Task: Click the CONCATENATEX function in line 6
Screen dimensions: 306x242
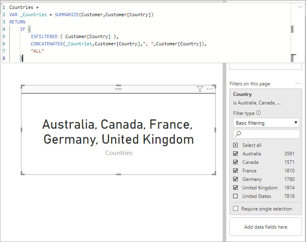Action: coord(47,44)
